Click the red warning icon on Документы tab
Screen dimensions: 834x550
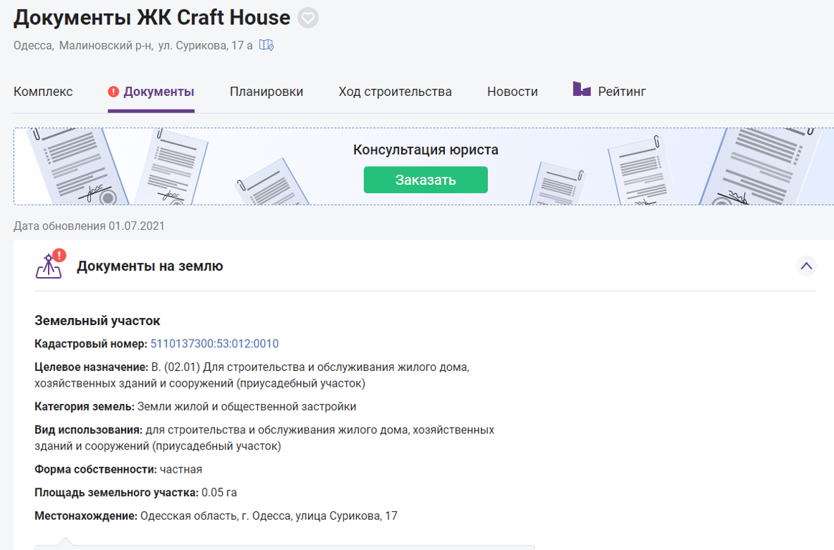point(113,92)
